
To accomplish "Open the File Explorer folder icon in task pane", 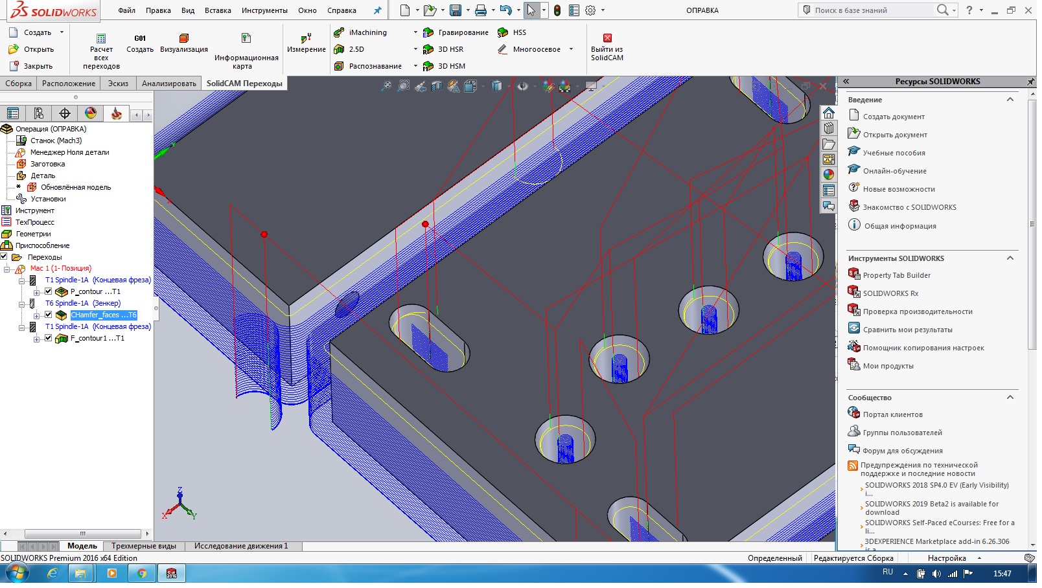I will [829, 144].
